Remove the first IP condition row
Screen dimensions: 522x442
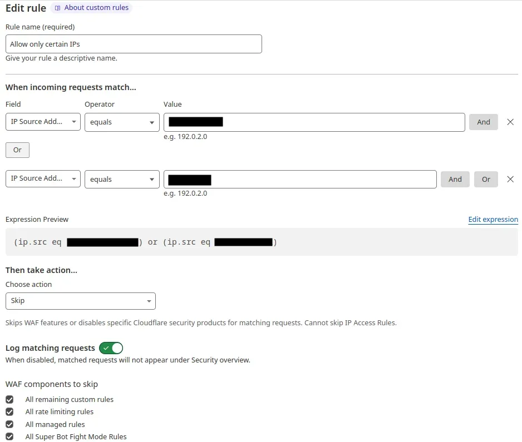click(x=510, y=122)
